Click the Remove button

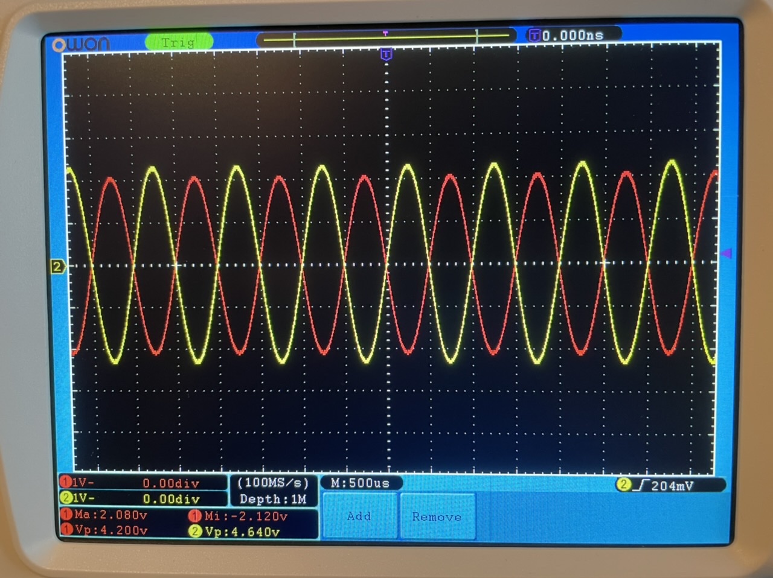[437, 516]
